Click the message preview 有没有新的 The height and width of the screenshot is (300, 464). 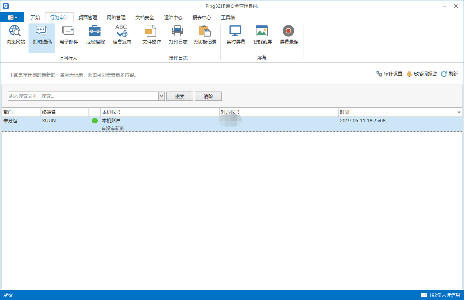tap(113, 128)
